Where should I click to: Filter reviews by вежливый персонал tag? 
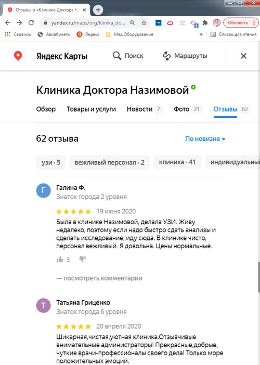[x=109, y=162]
